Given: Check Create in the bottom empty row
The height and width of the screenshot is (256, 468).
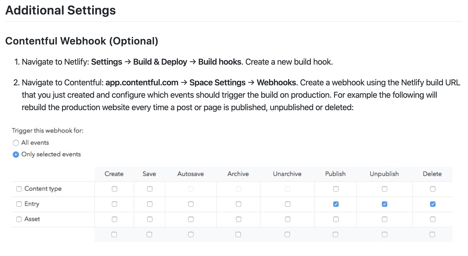Looking at the screenshot, I should 114,234.
